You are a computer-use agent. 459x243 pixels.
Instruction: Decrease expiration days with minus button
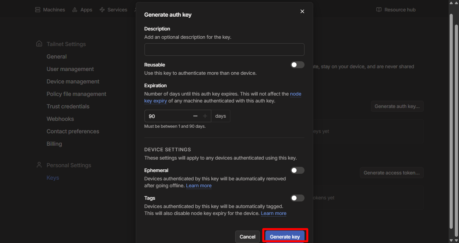(195, 116)
